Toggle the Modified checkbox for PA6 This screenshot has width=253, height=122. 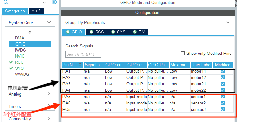223,103
